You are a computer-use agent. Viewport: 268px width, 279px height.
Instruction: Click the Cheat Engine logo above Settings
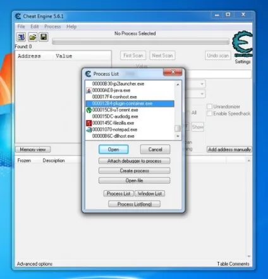pos(242,44)
